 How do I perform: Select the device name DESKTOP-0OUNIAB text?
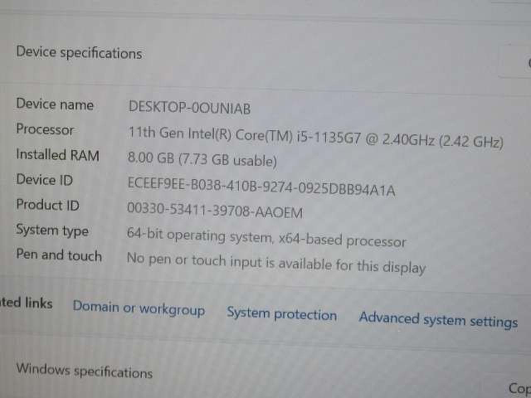[x=189, y=107]
